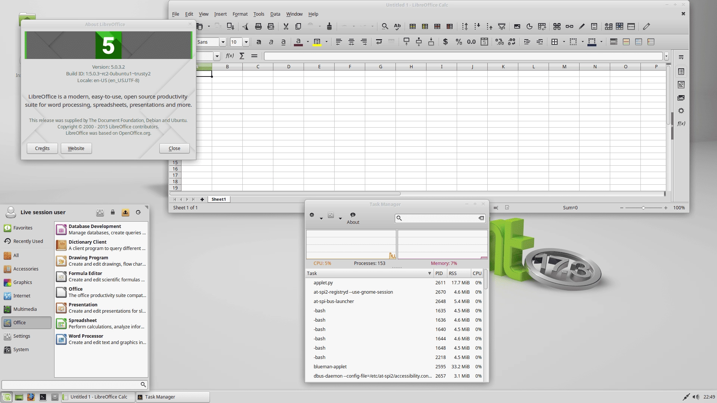Image resolution: width=717 pixels, height=403 pixels.
Task: Open the Insert menu
Action: click(220, 14)
